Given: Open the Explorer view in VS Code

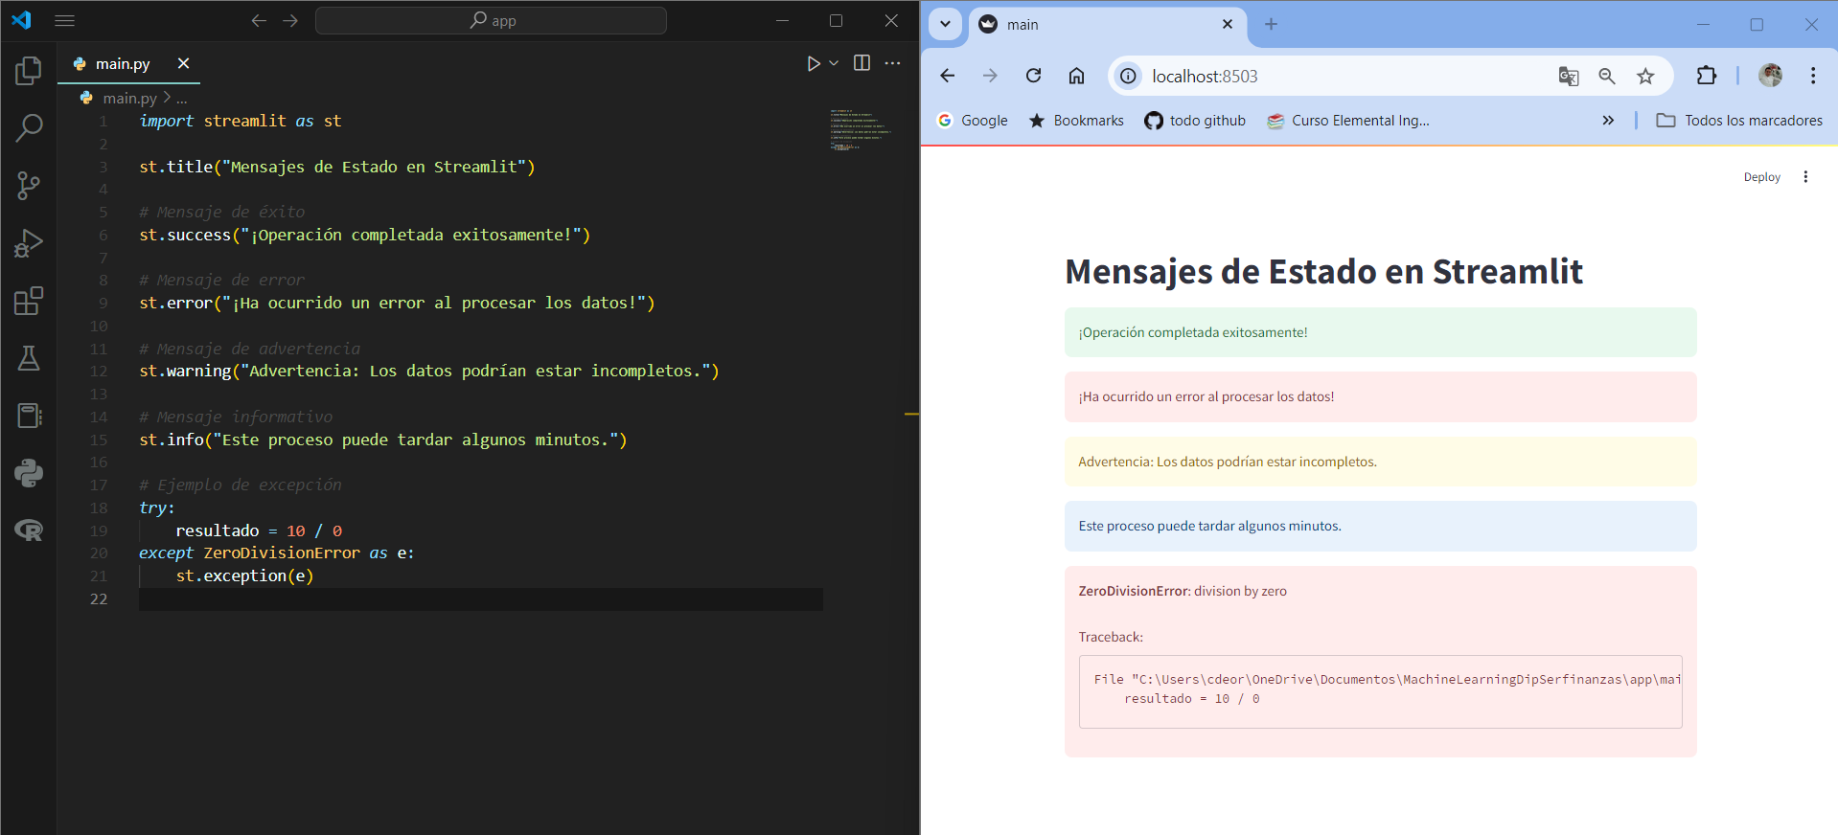Looking at the screenshot, I should pyautogui.click(x=29, y=70).
